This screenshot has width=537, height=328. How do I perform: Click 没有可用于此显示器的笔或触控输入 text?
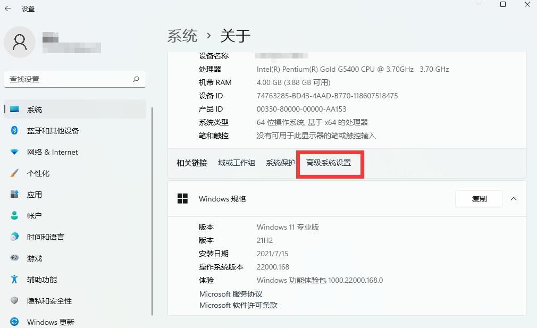(x=316, y=136)
